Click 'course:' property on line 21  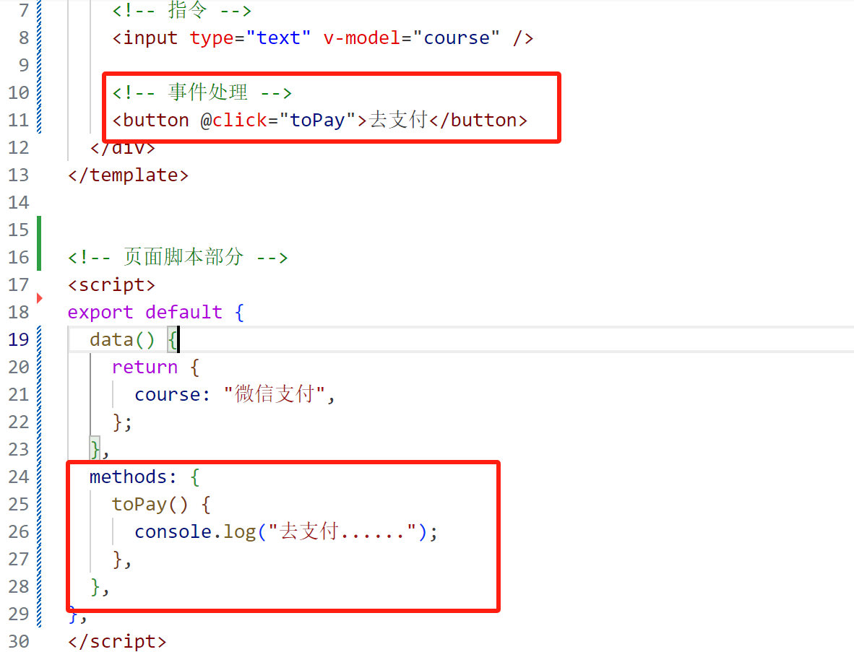172,394
